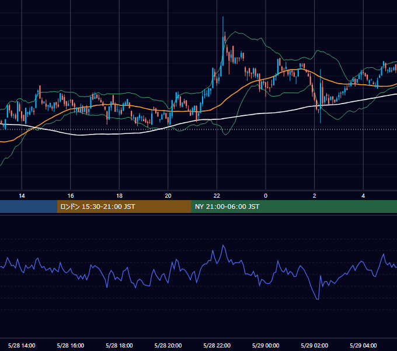Viewport: 397px width, 351px height.
Task: Click the NY 21:00-06:00 JST session band
Action: 294,207
